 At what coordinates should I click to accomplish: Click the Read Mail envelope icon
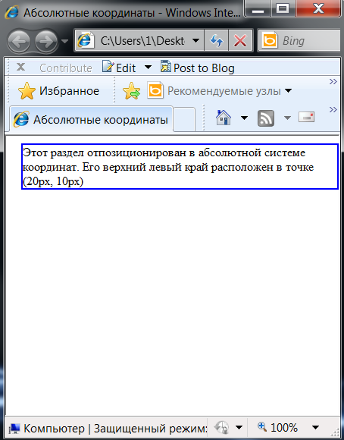click(307, 117)
